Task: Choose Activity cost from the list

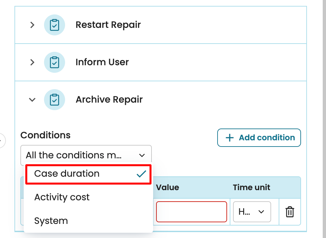Action: click(62, 197)
